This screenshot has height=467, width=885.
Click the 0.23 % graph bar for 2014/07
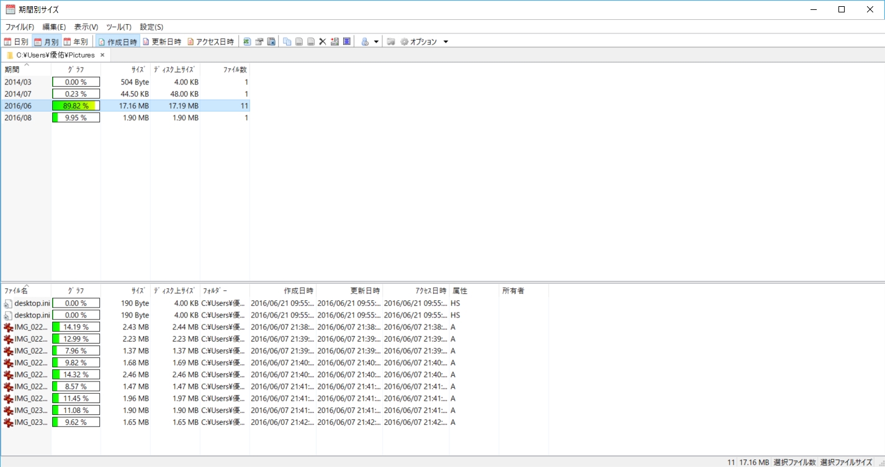click(76, 94)
